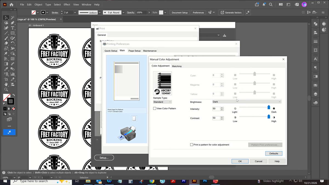Select the Hand tool
Viewport: 329px width, 185px height.
tap(6, 84)
